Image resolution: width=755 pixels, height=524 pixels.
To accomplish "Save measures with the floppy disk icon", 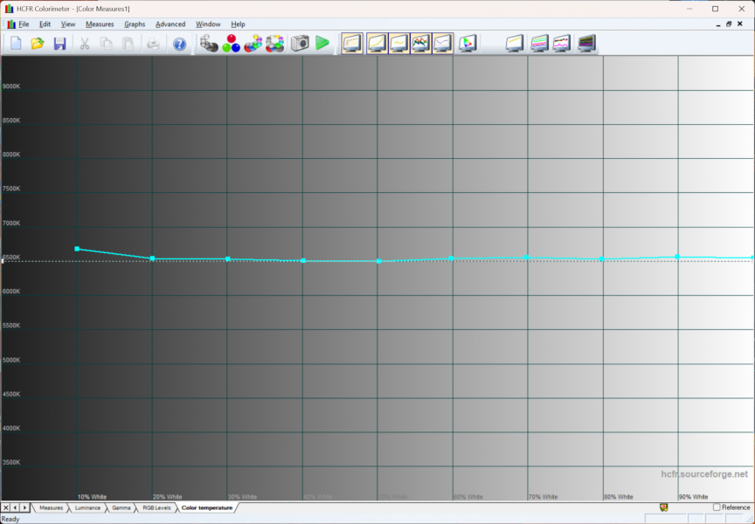I will click(x=60, y=44).
